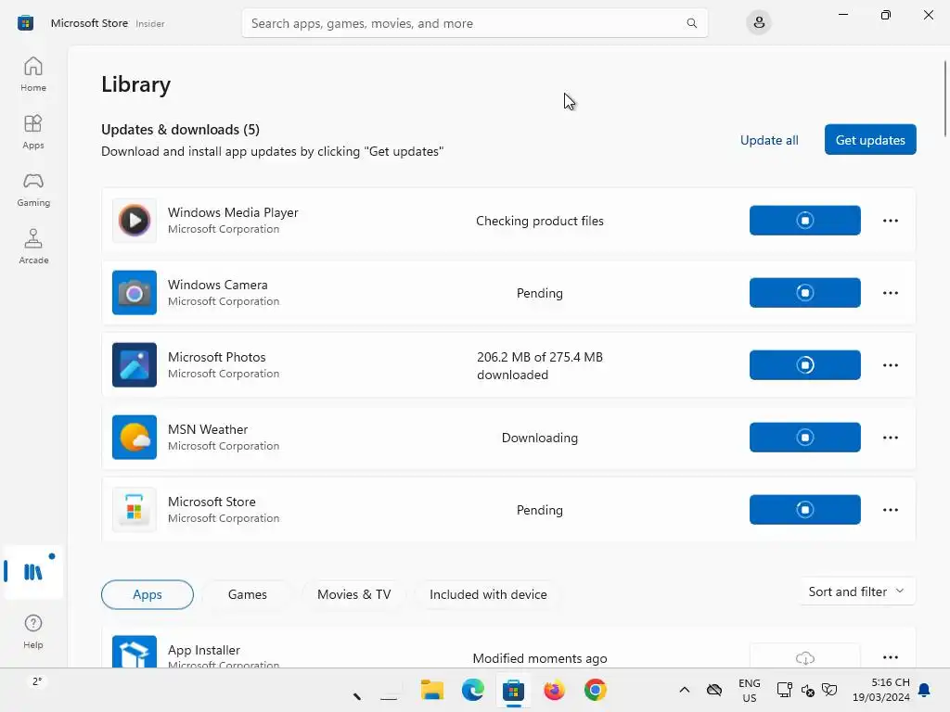Switch to the Movies & TV tab
950x712 pixels.
point(353,594)
